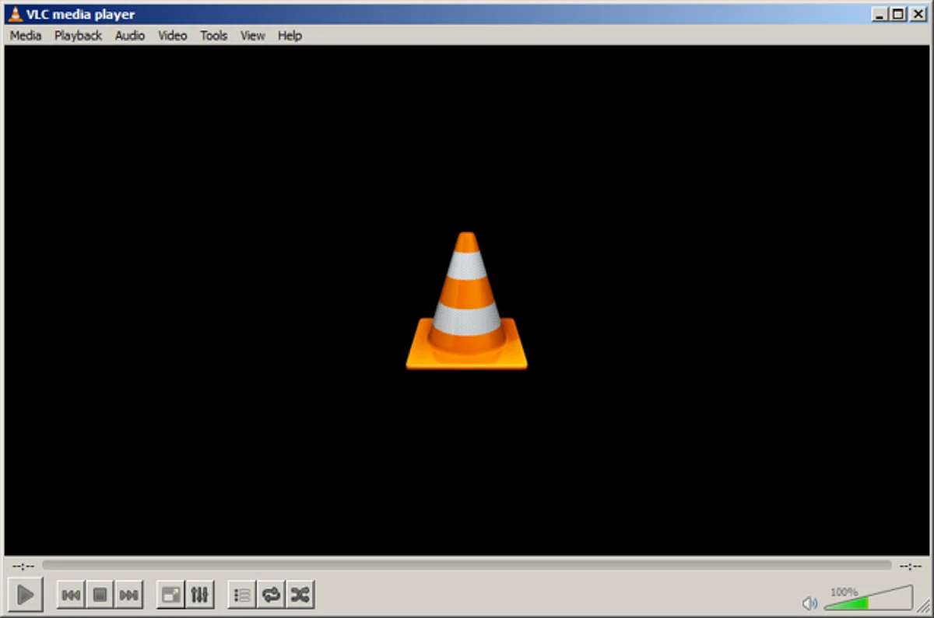Screen dimensions: 934x618
Task: Minimize the VLC media player window
Action: coord(880,14)
